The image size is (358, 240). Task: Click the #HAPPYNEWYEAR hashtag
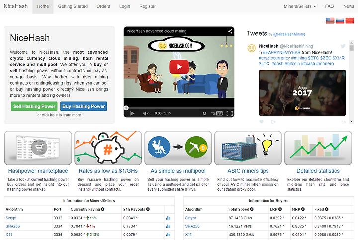(282, 53)
